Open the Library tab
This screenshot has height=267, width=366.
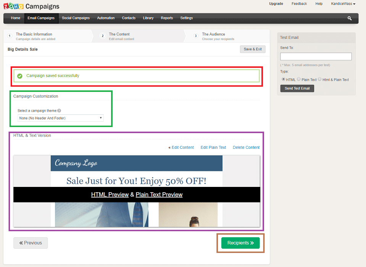(x=148, y=18)
